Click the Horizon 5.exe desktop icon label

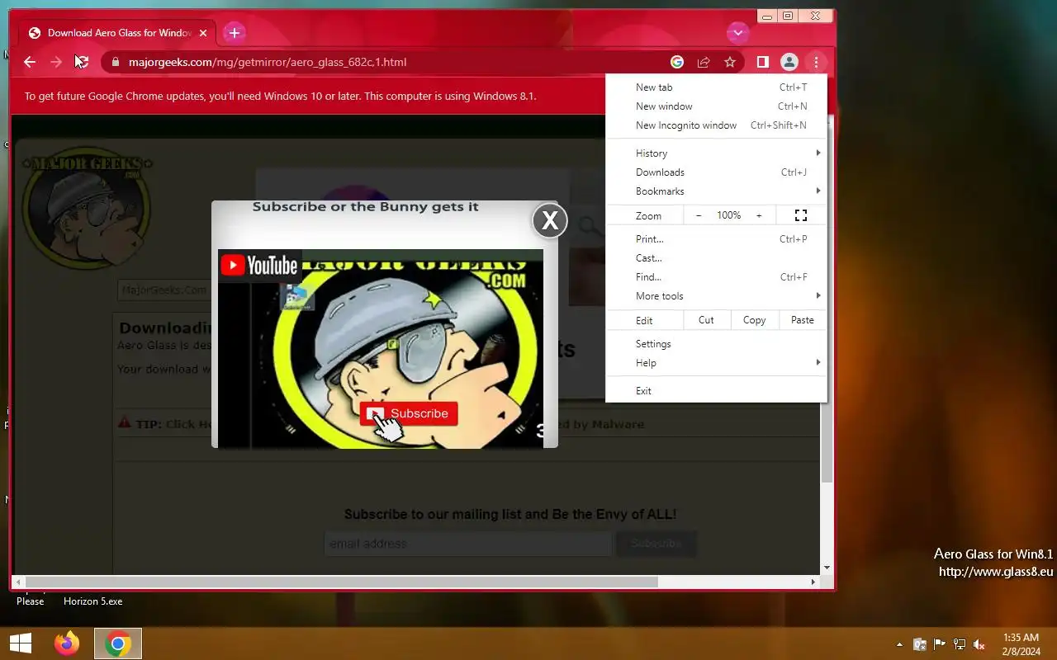click(x=93, y=601)
